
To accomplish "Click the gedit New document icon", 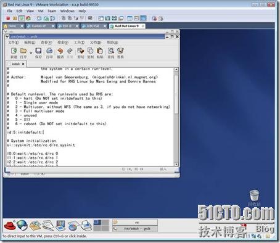I will click(x=14, y=51).
